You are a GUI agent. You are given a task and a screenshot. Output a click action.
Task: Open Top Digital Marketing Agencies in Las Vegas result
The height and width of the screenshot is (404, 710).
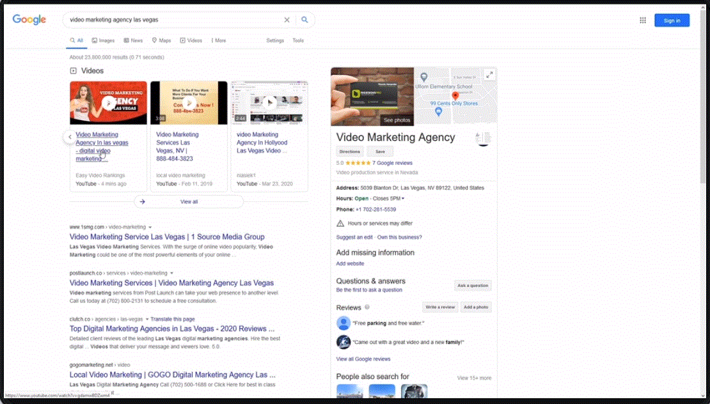click(172, 329)
